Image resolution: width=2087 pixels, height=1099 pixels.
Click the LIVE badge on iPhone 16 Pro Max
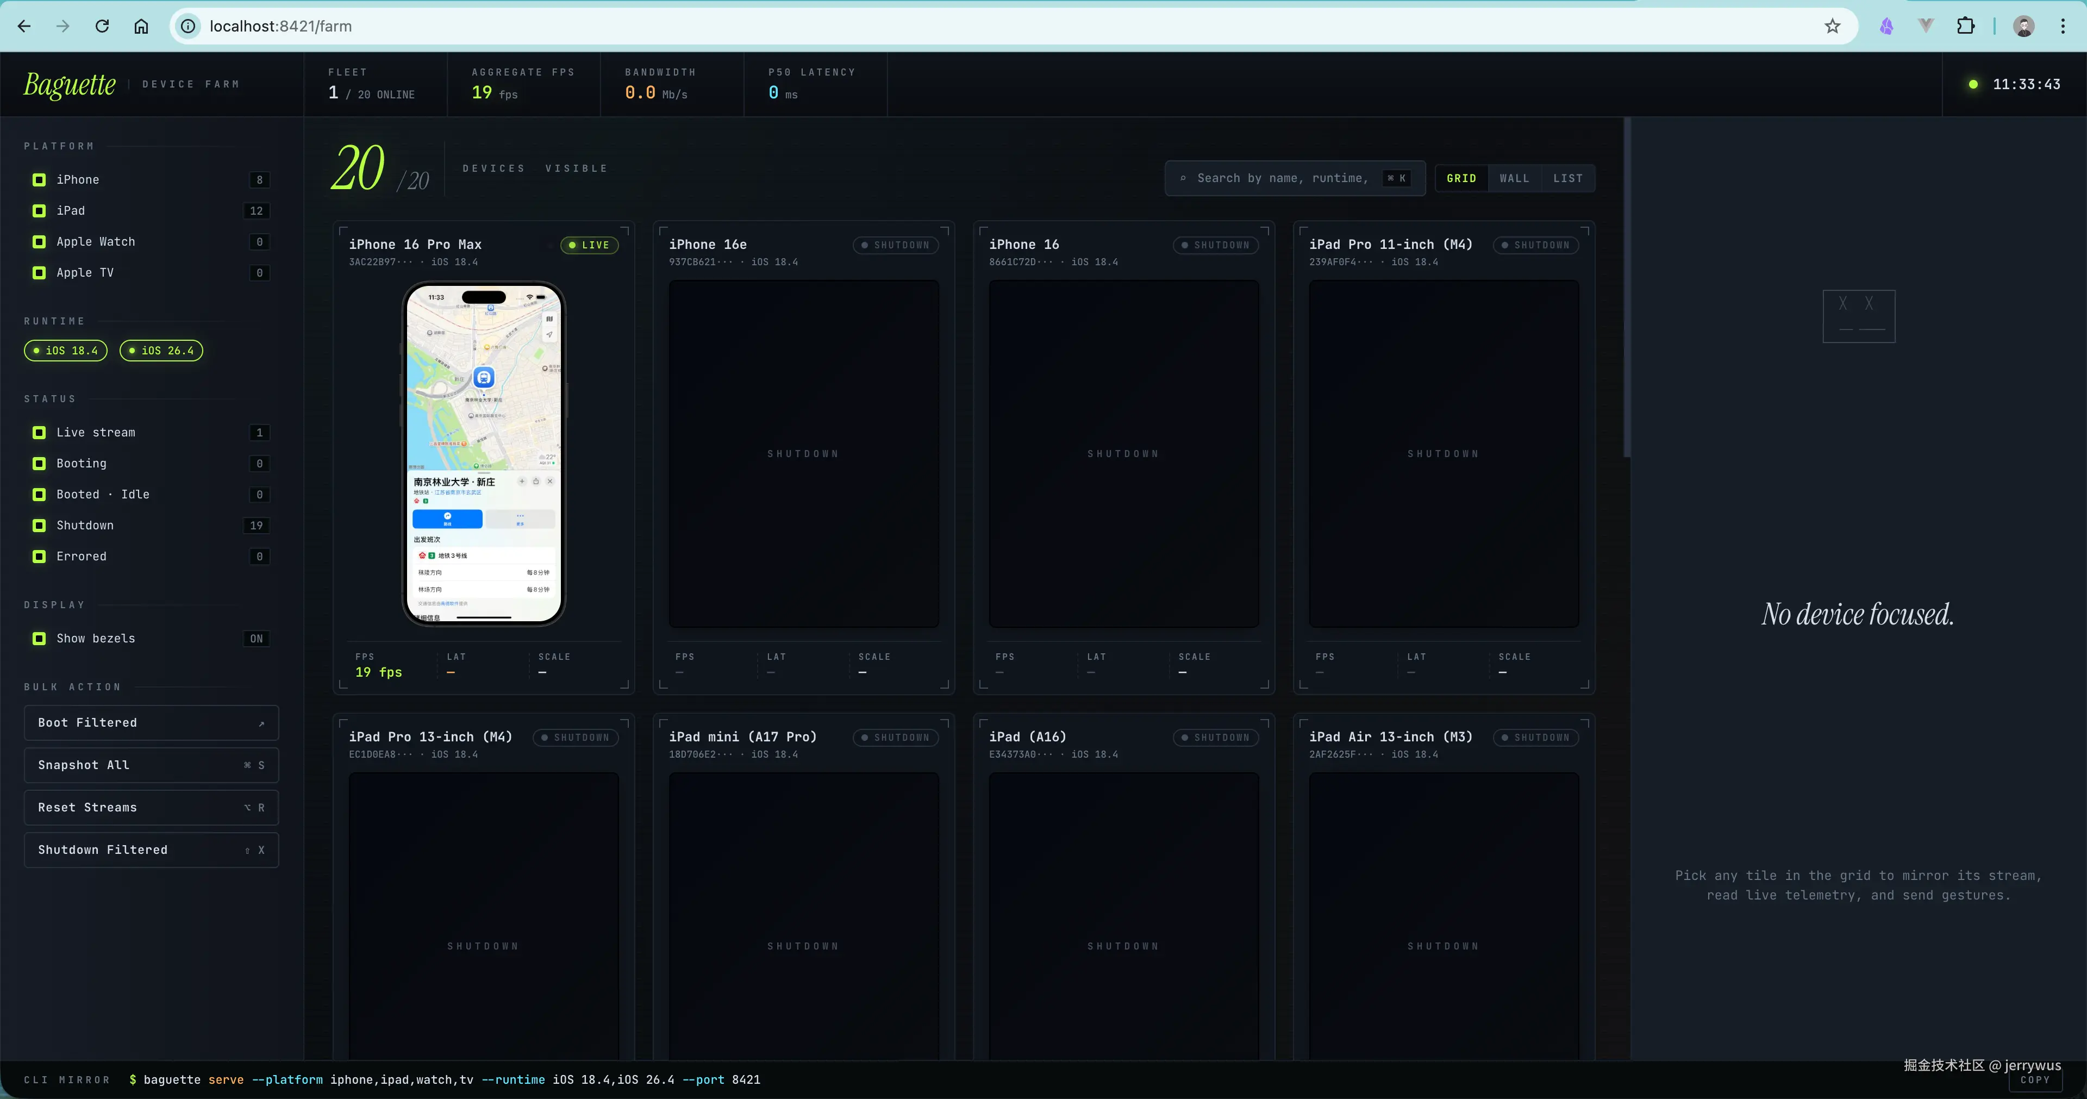(x=590, y=246)
